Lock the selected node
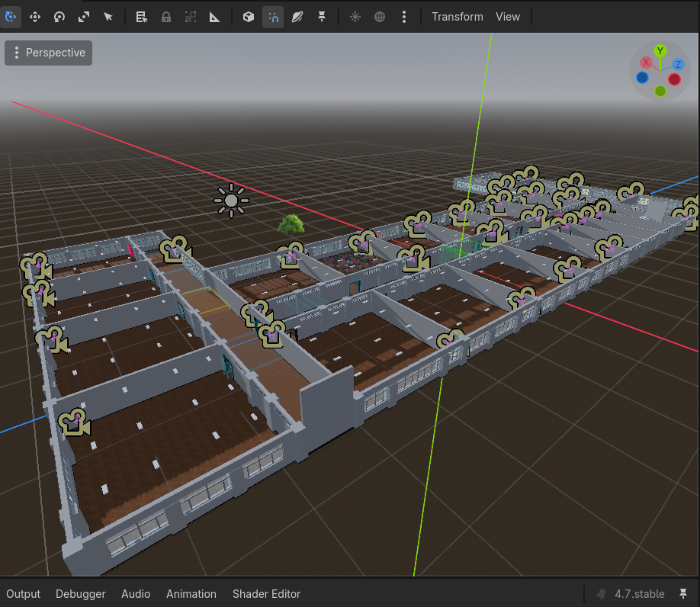Image resolution: width=700 pixels, height=607 pixels. coord(166,17)
